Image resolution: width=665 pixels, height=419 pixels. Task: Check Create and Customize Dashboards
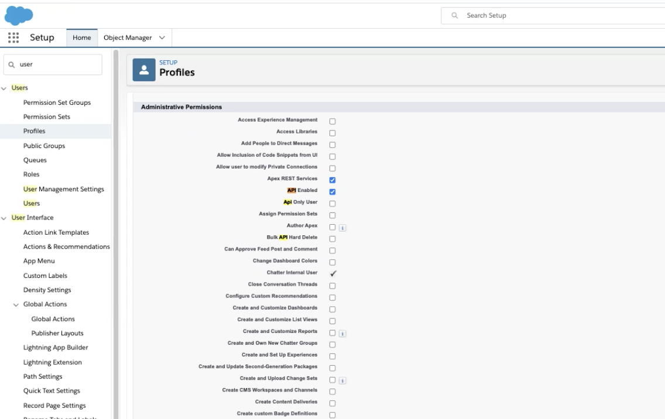pos(332,310)
